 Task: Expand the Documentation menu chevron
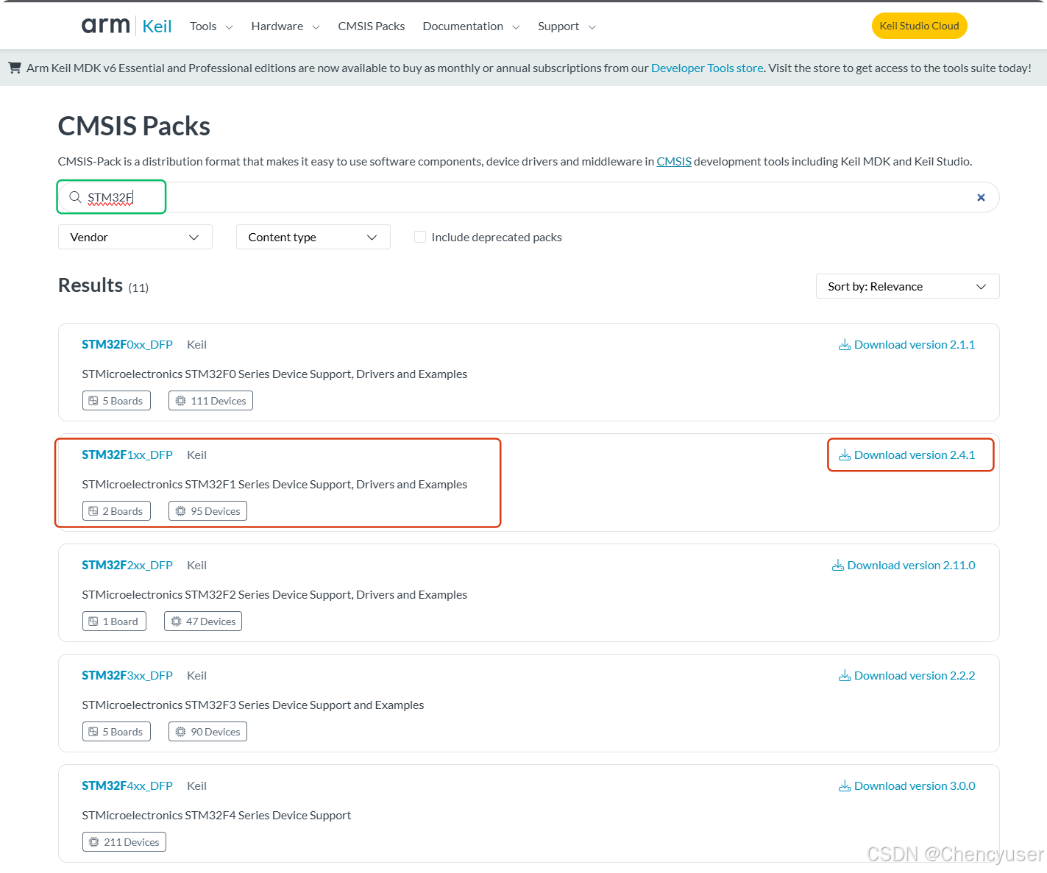516,27
